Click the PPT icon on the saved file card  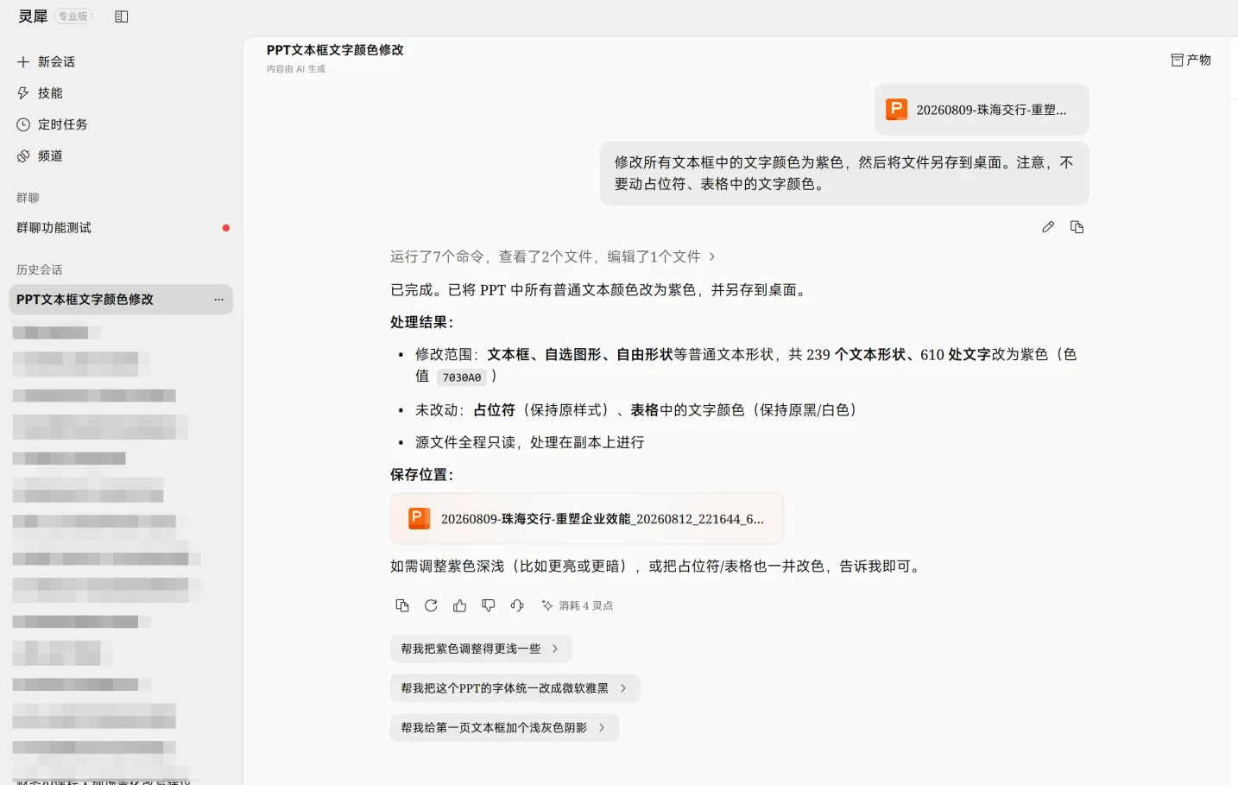[x=419, y=518]
